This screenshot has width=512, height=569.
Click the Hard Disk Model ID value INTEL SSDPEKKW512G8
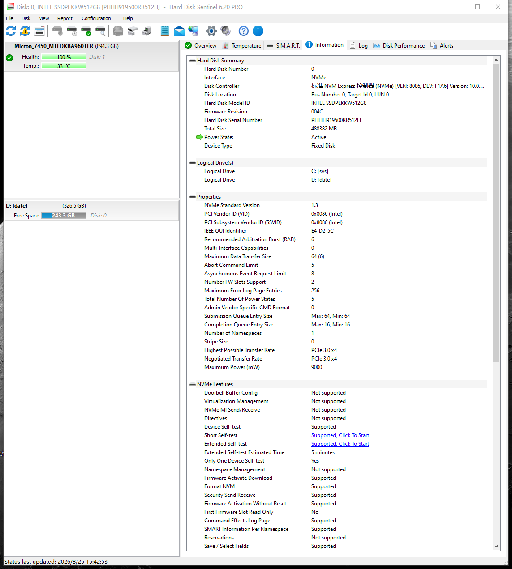click(x=339, y=103)
